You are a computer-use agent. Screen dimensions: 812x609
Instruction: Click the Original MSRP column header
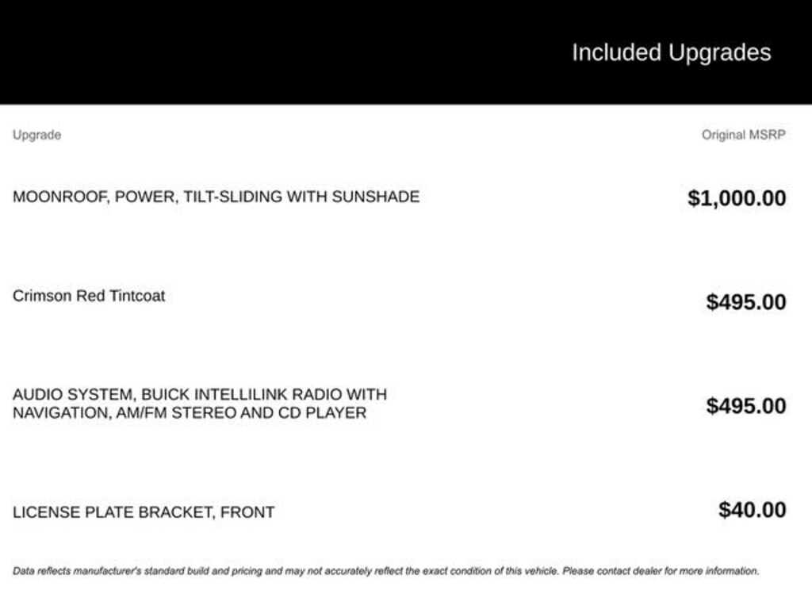click(743, 135)
